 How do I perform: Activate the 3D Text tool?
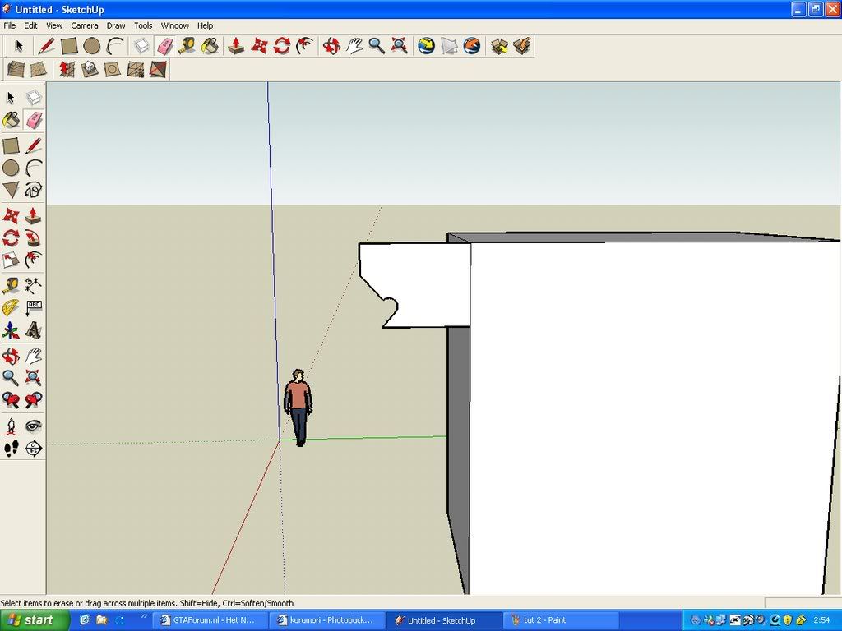coord(33,330)
